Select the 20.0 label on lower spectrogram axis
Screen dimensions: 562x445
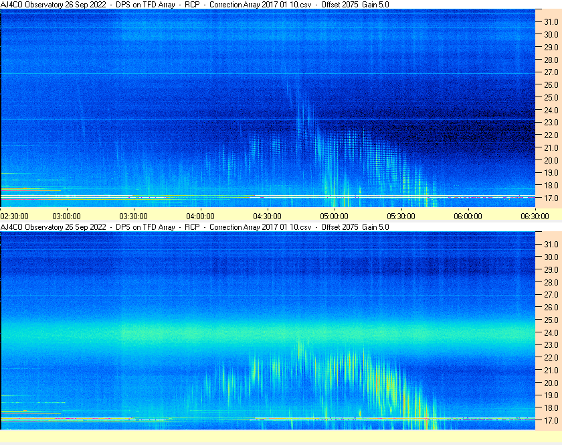coord(551,383)
